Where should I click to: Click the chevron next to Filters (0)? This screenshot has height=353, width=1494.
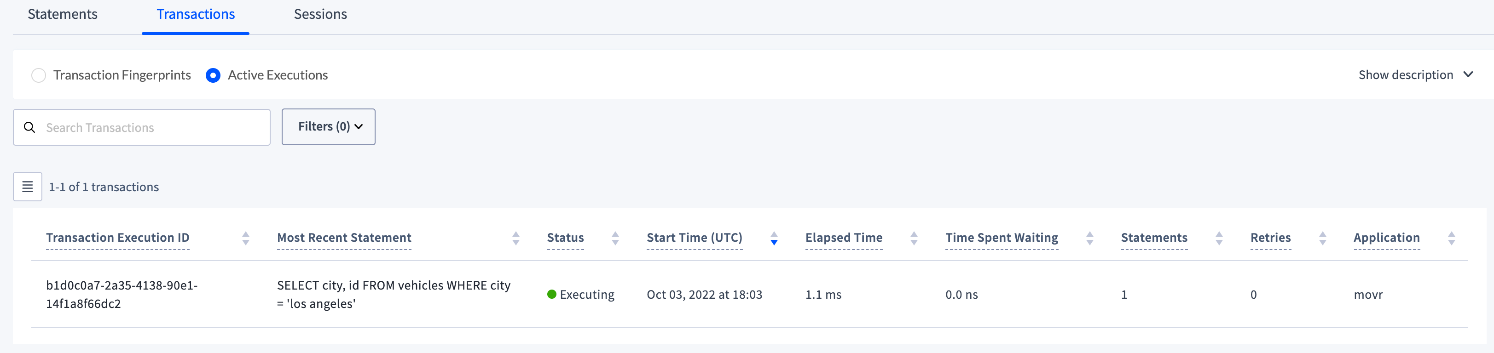pos(357,126)
